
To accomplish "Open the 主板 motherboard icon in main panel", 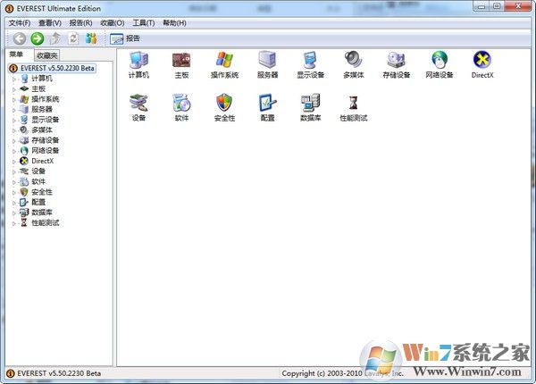I will click(181, 61).
